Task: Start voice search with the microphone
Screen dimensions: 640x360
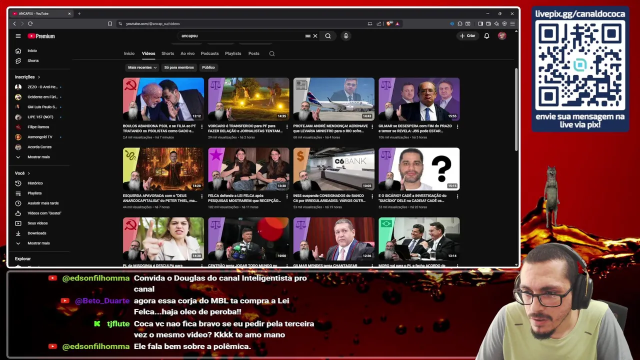Action: 345,36
